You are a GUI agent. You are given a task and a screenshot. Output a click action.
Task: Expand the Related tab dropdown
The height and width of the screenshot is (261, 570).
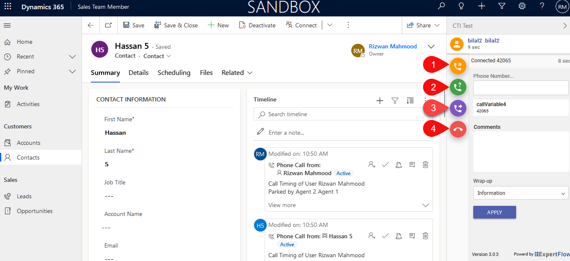237,73
